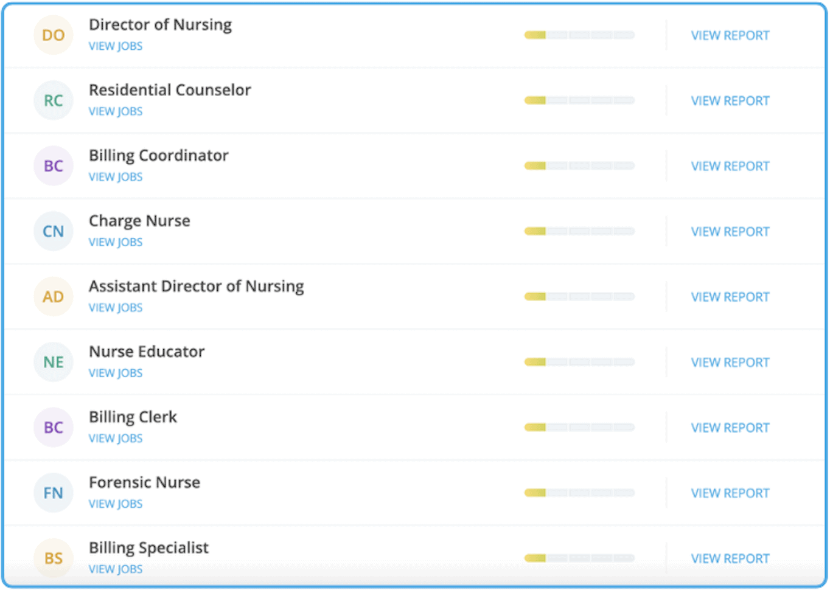
Task: Open VIEW JOBS under Director of Nursing
Action: coord(116,46)
